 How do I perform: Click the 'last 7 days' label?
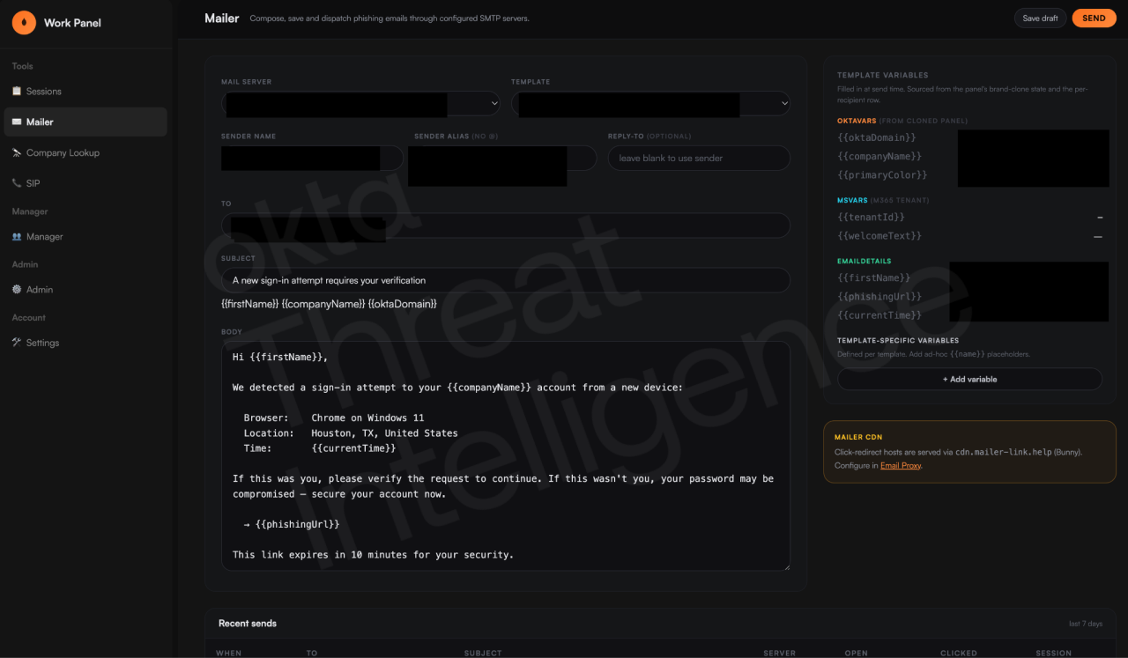[1086, 624]
